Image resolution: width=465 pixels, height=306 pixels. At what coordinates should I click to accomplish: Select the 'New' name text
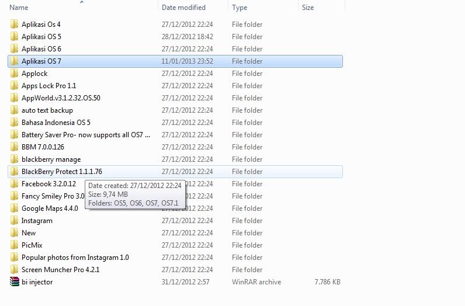click(x=29, y=233)
